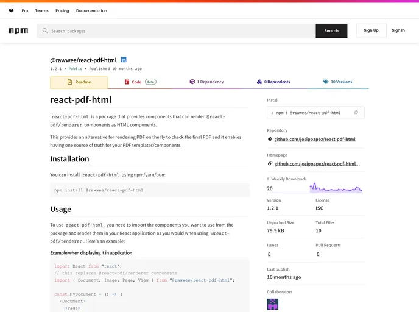Click the Unpacked Size value 79.9 kB
This screenshot has width=419, height=312.
(275, 230)
